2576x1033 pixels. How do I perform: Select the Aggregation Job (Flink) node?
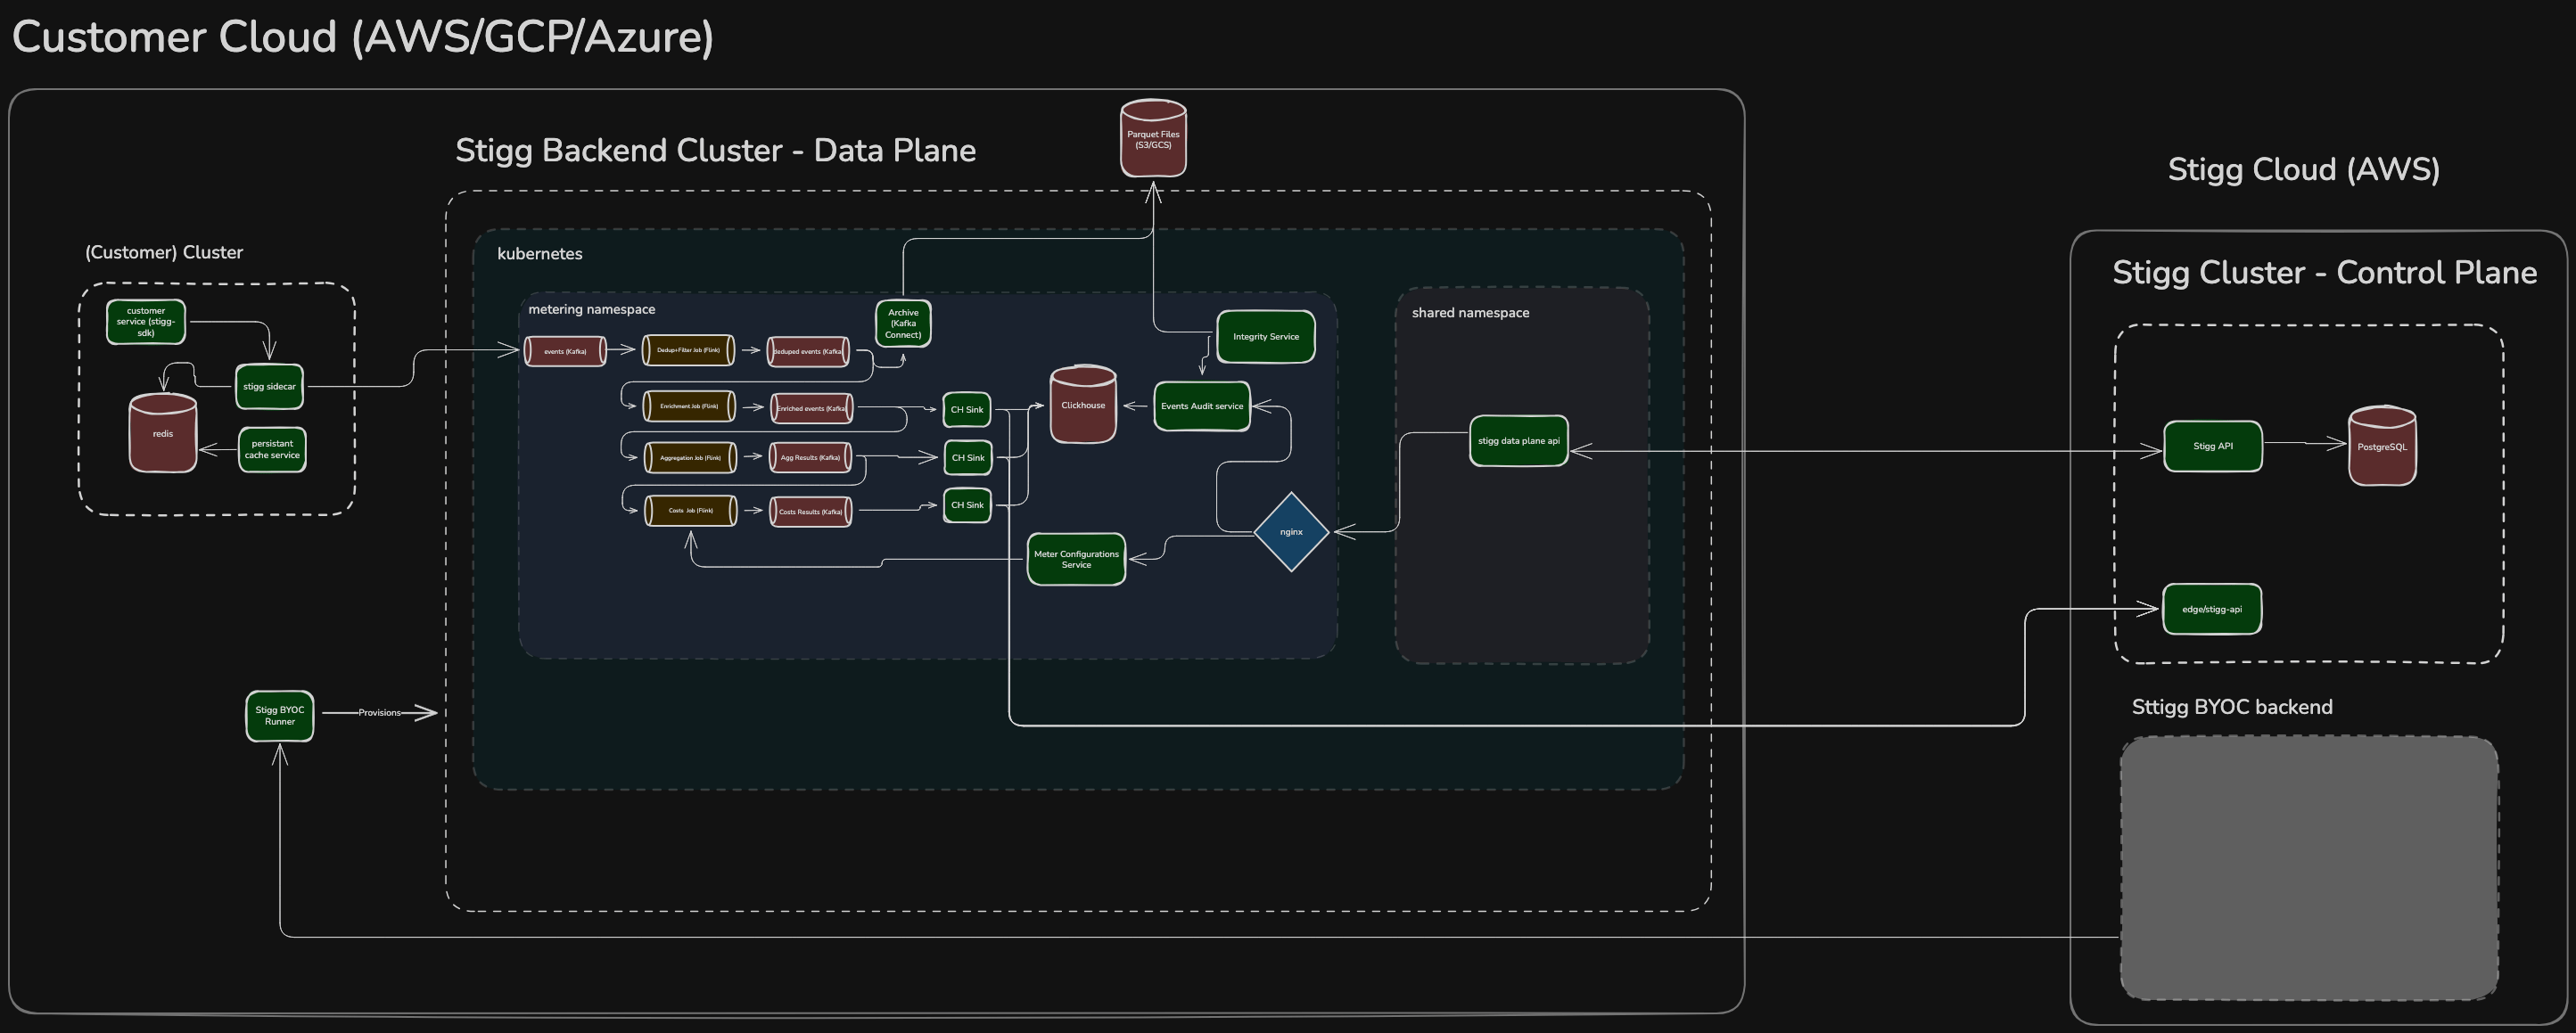(x=690, y=457)
